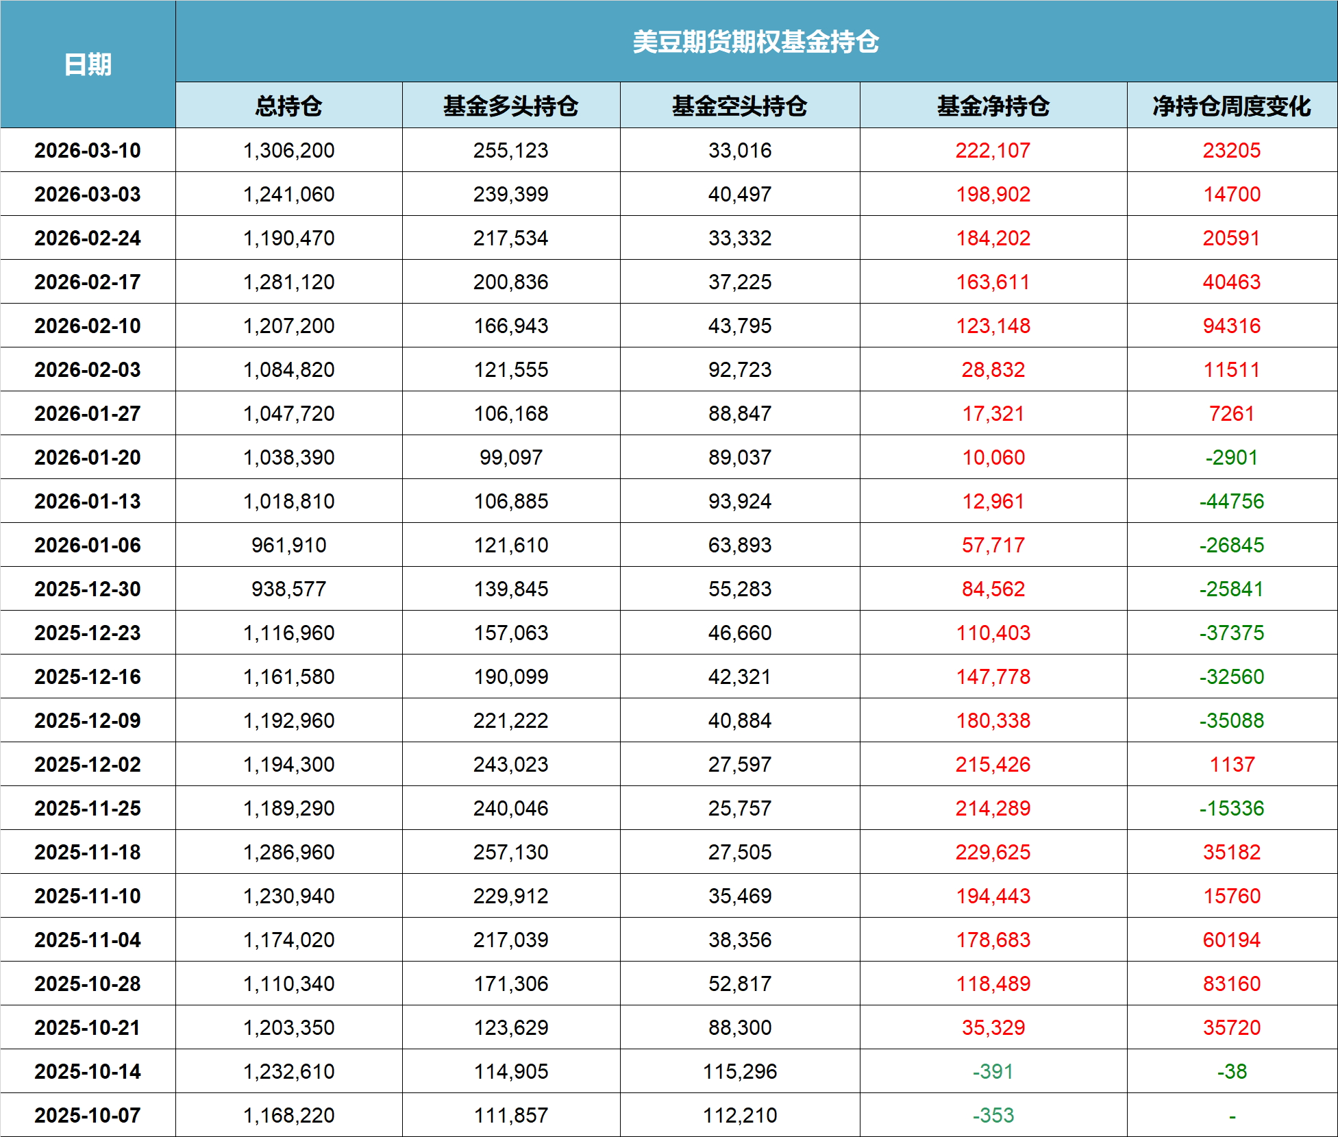Select the 基金多头持仓 column header
Viewport: 1338px width, 1137px height.
click(x=510, y=106)
